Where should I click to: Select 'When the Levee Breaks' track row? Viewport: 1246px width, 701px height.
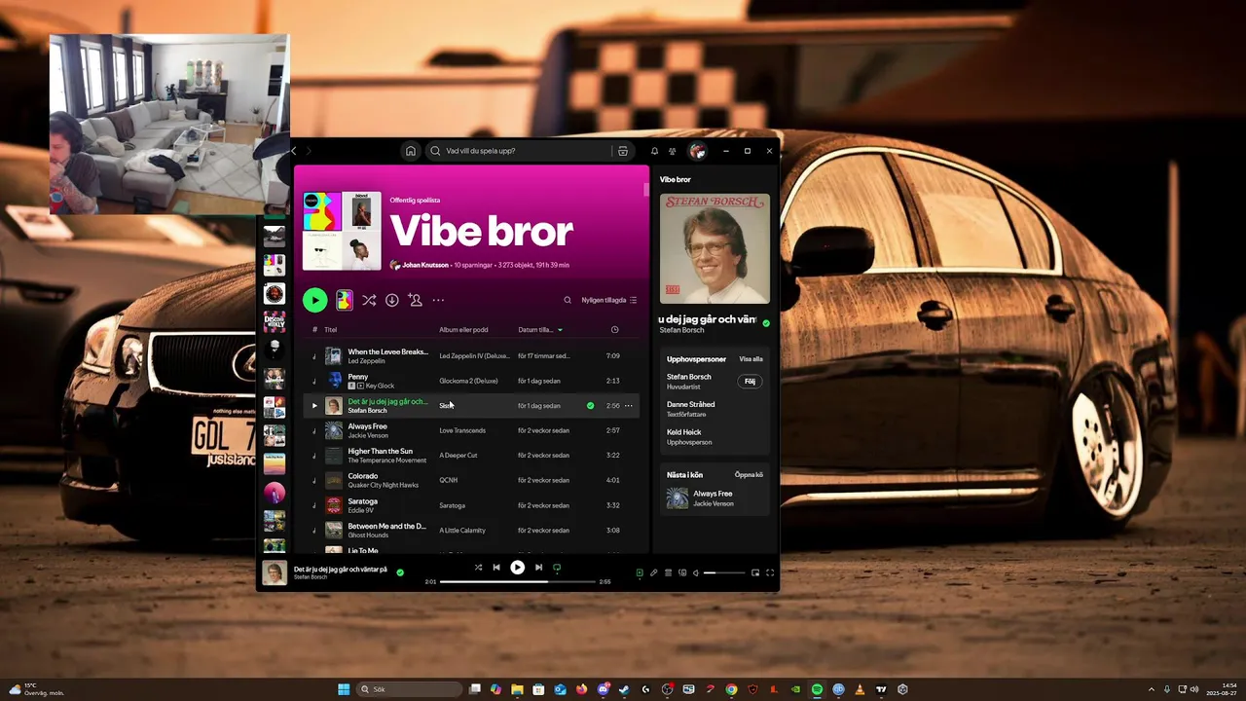click(471, 356)
